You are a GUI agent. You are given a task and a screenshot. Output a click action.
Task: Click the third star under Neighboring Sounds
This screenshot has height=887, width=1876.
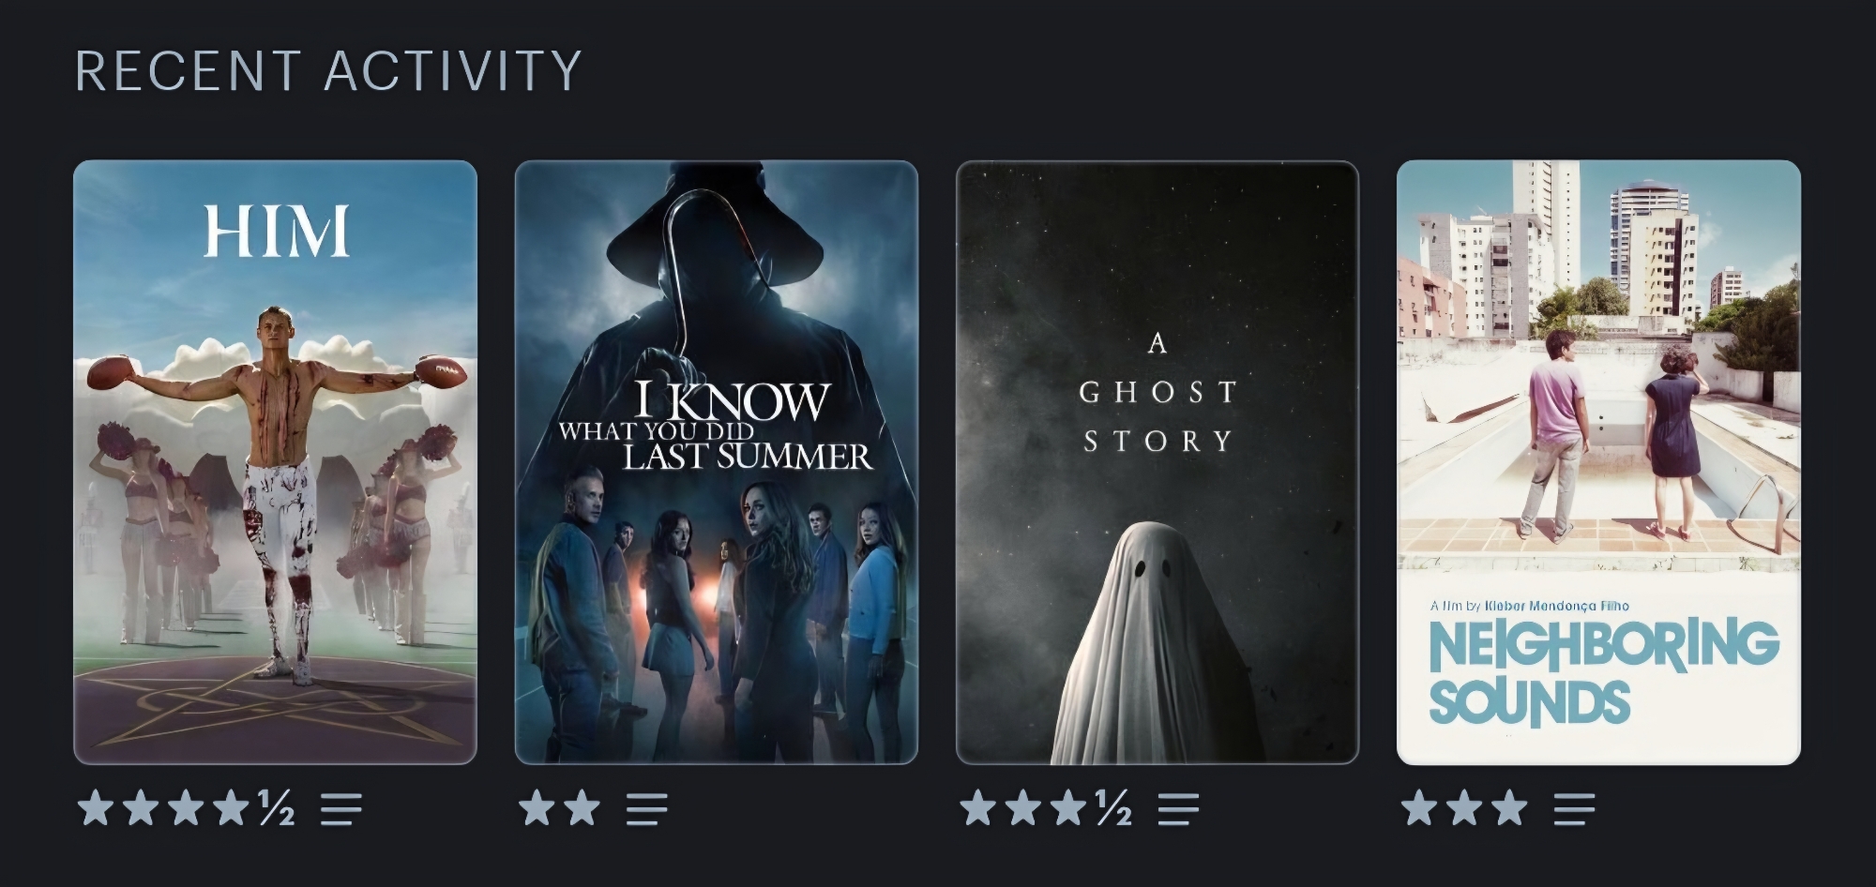click(x=1509, y=807)
